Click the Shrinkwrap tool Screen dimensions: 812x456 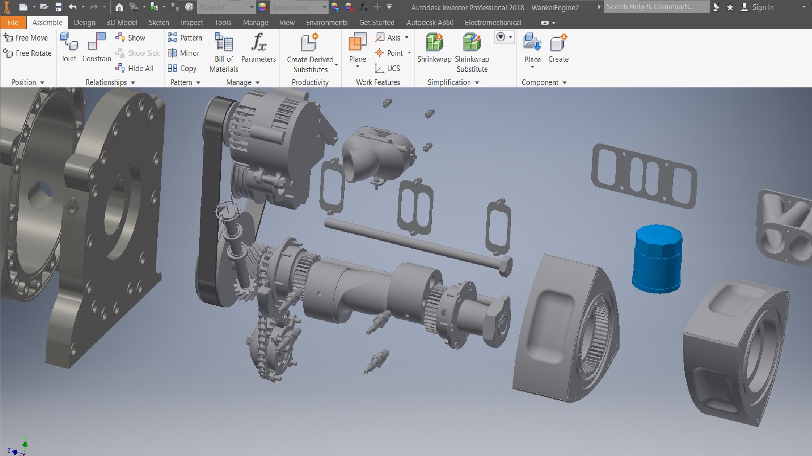(434, 47)
